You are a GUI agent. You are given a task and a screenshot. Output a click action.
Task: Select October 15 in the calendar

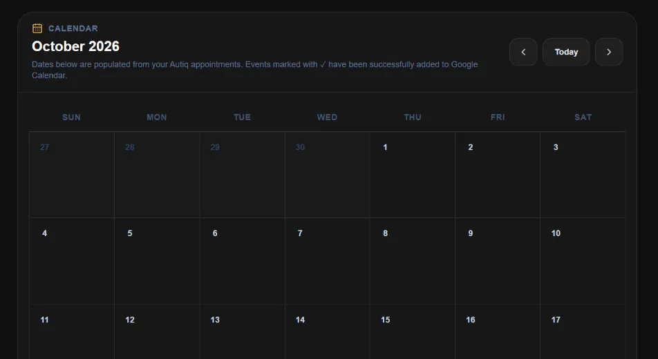pyautogui.click(x=413, y=332)
